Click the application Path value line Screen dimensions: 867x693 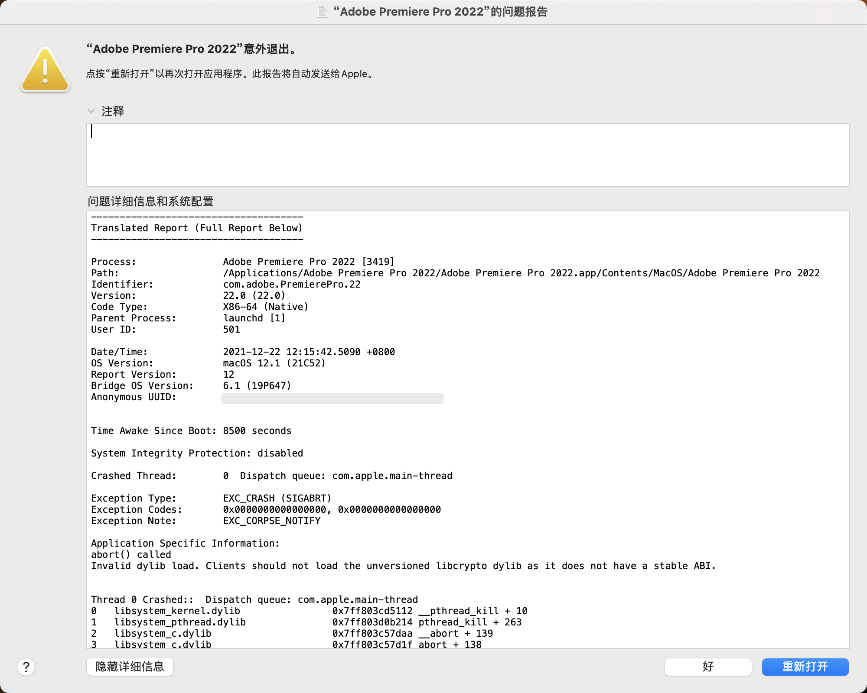521,273
